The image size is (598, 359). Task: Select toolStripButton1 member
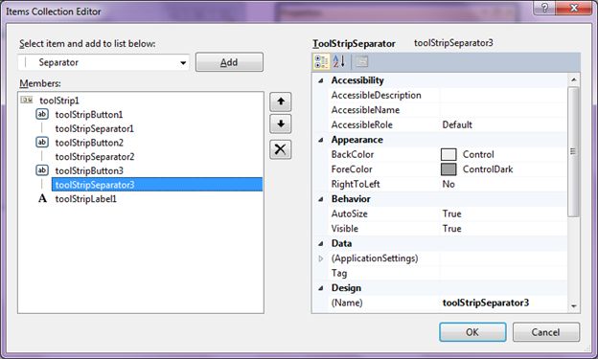(x=89, y=114)
